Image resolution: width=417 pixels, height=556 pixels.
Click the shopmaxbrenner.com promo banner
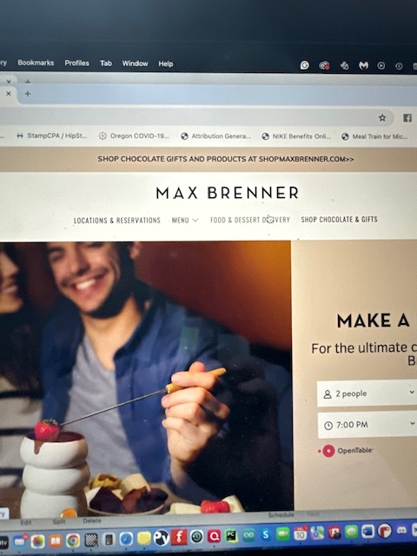click(x=226, y=159)
